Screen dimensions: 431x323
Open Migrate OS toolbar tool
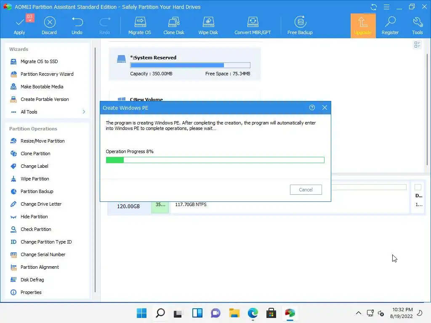(140, 25)
